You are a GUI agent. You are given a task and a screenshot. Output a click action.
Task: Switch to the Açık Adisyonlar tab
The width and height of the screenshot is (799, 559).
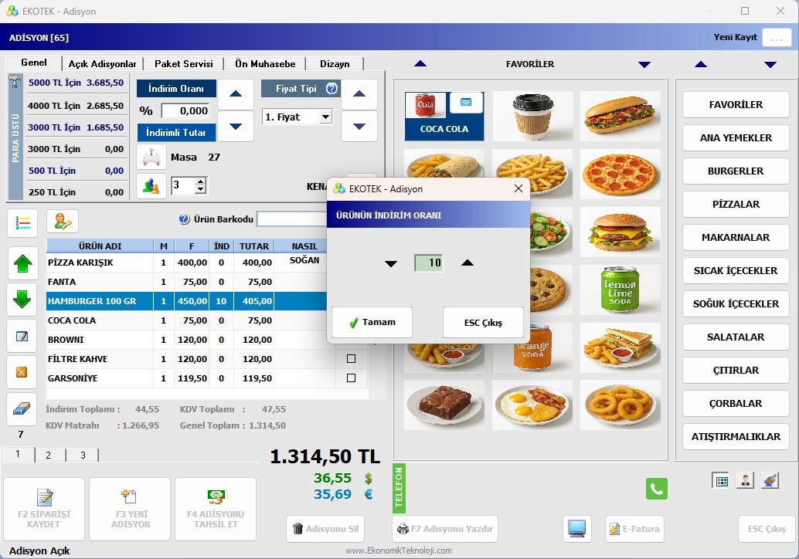click(x=103, y=64)
